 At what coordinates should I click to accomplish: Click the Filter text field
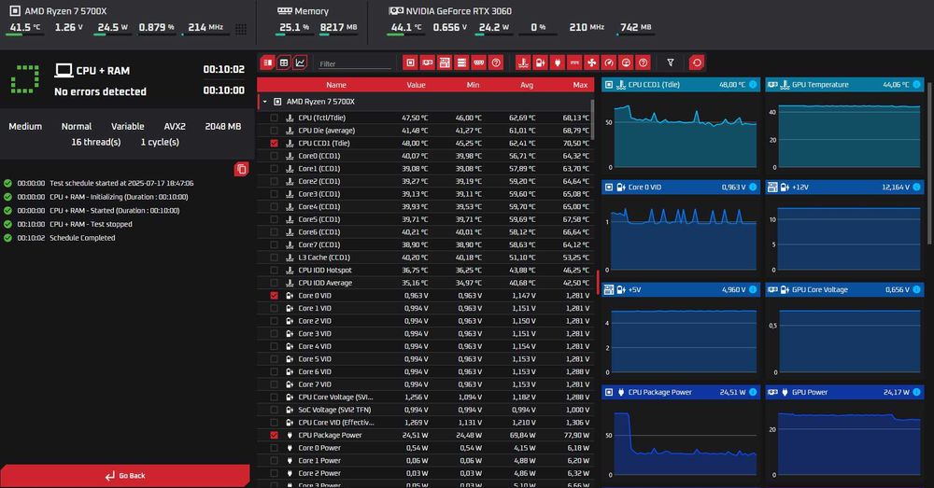point(354,63)
